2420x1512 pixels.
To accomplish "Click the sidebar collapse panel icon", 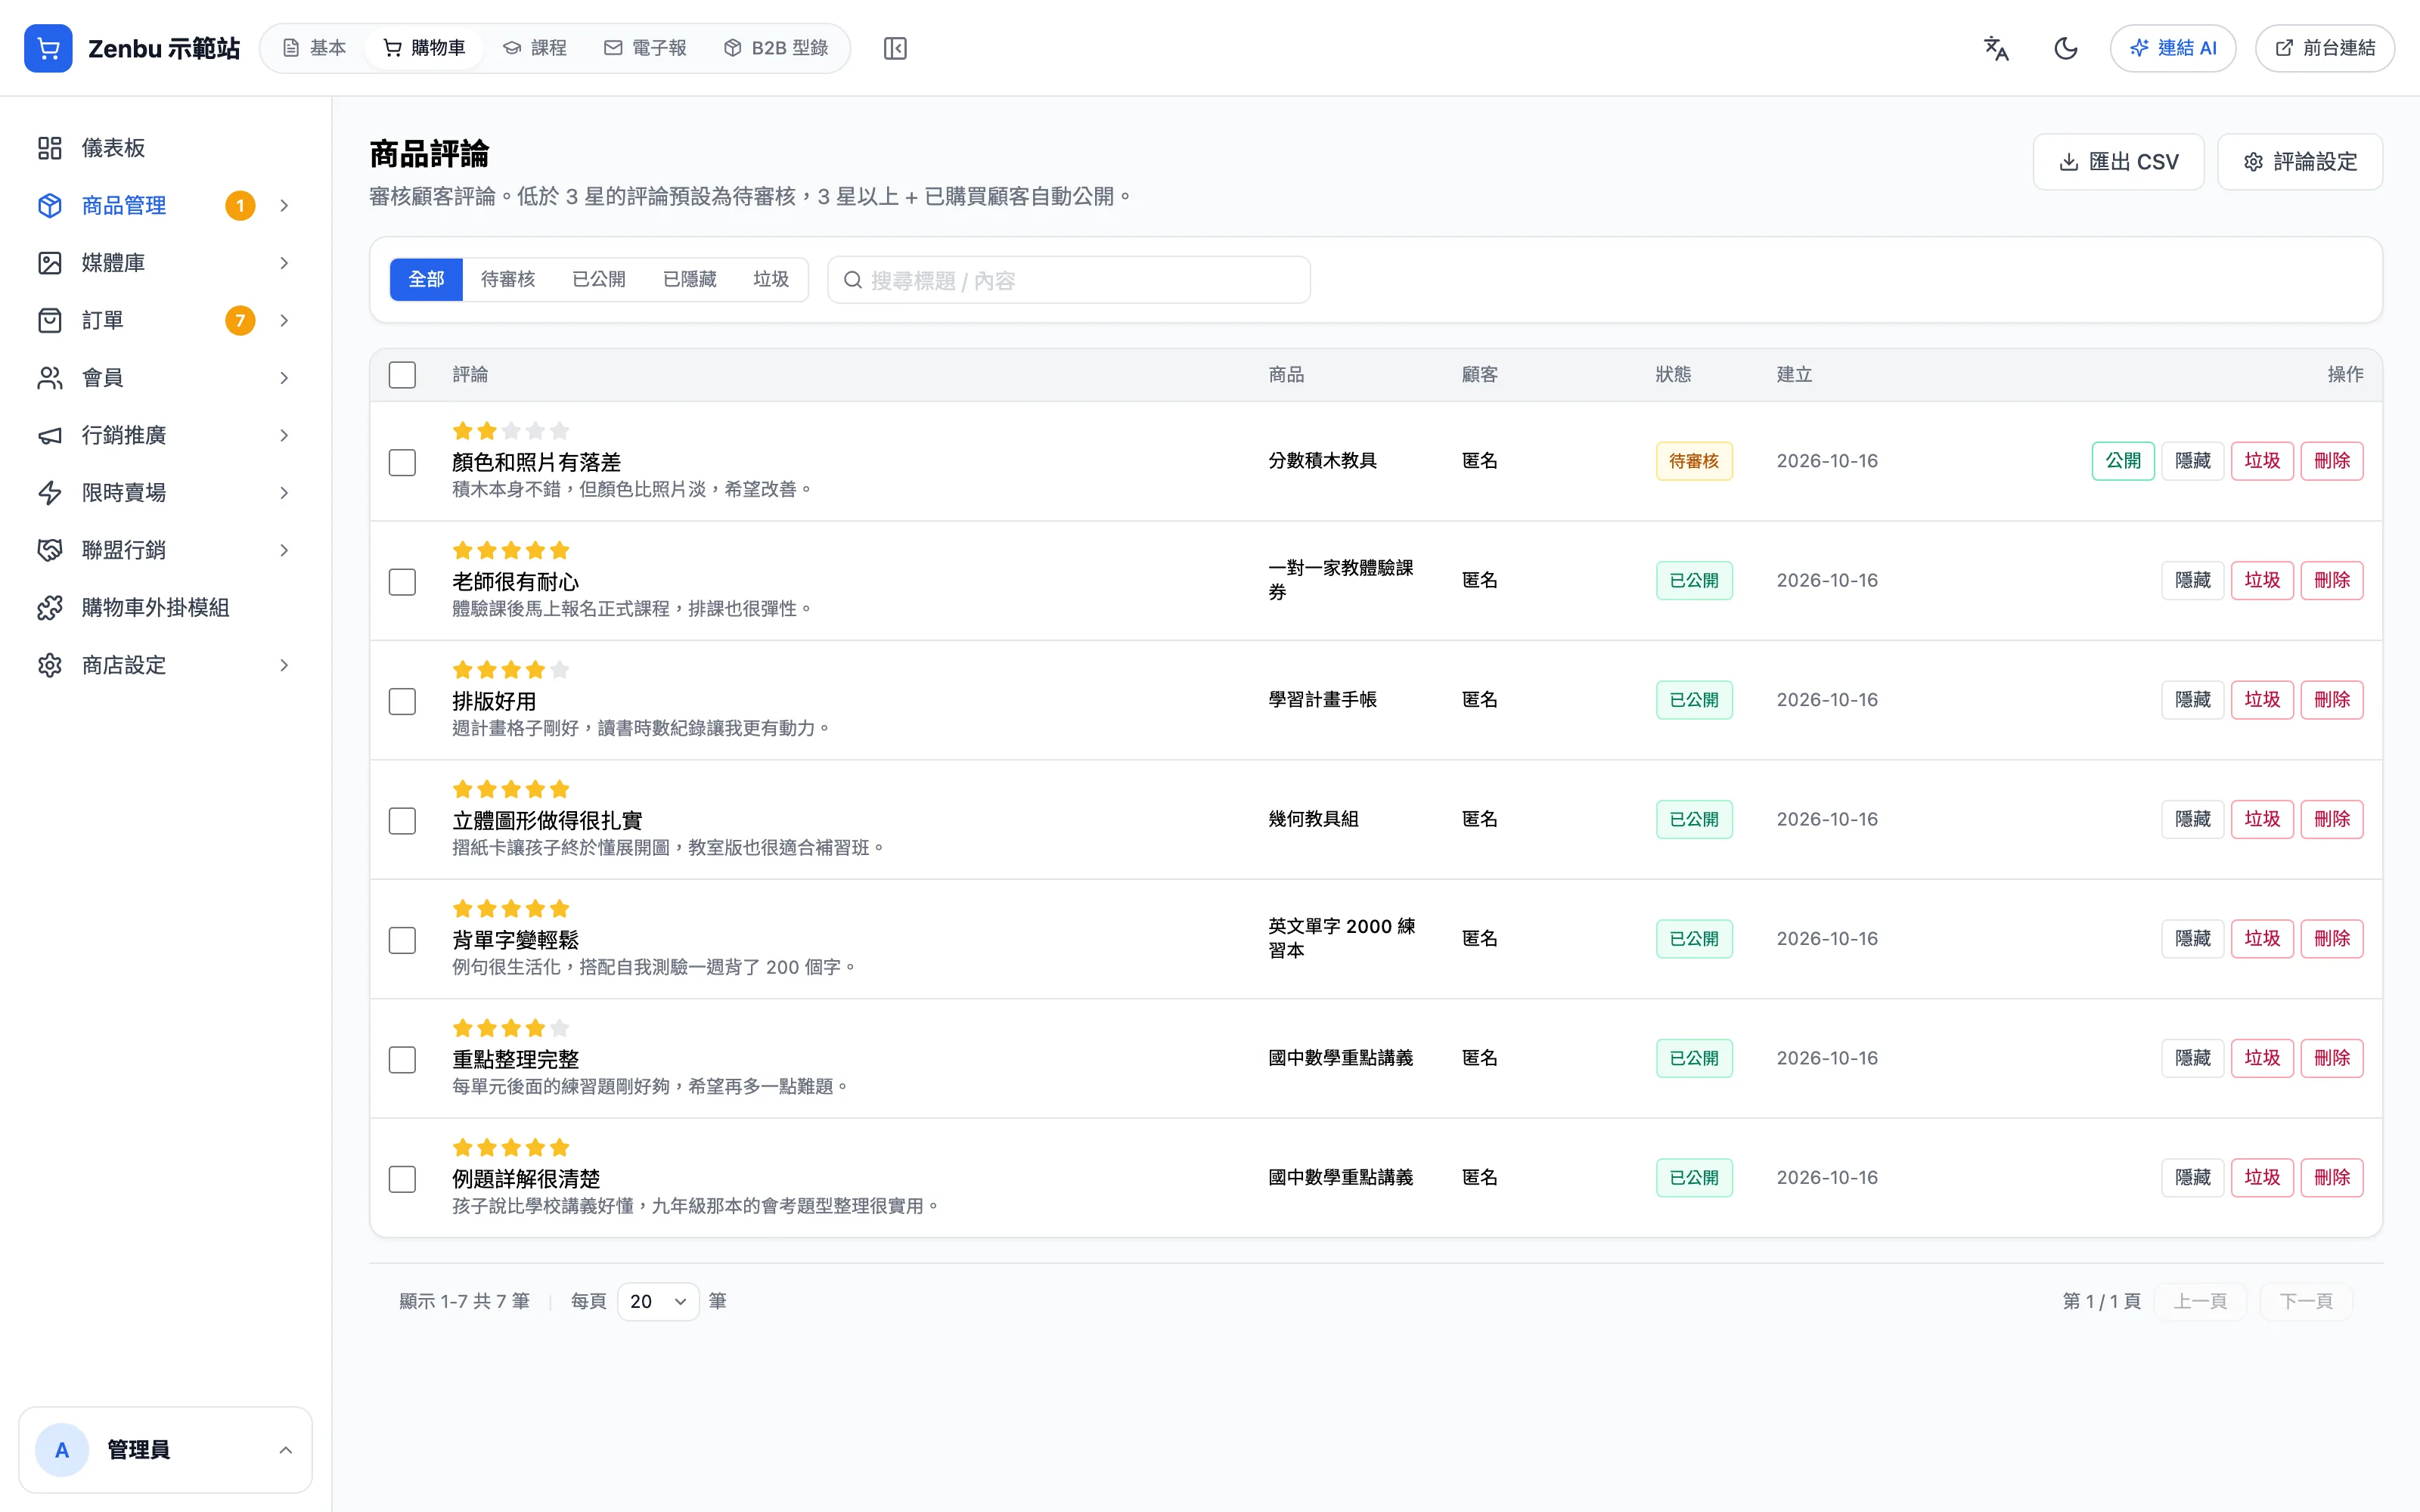I will tap(895, 48).
